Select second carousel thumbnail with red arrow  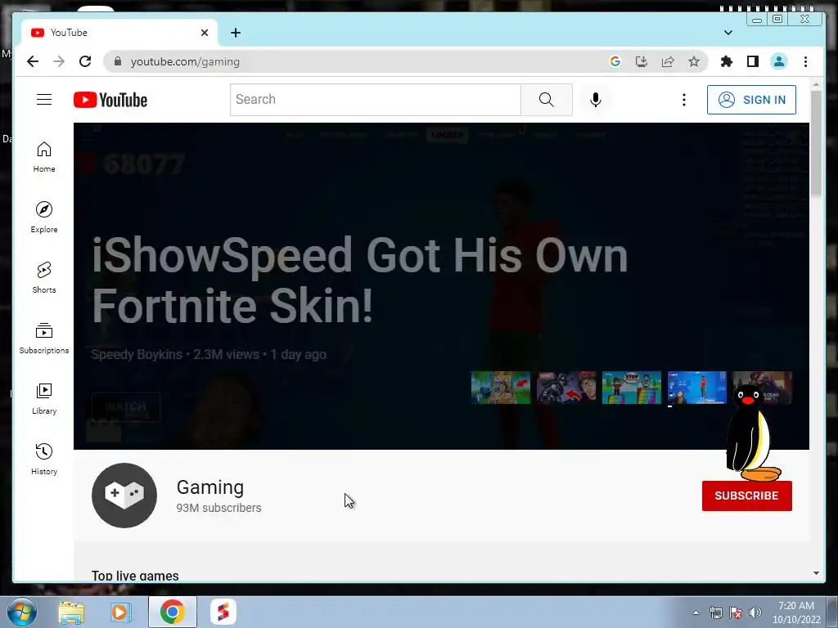[x=566, y=388]
